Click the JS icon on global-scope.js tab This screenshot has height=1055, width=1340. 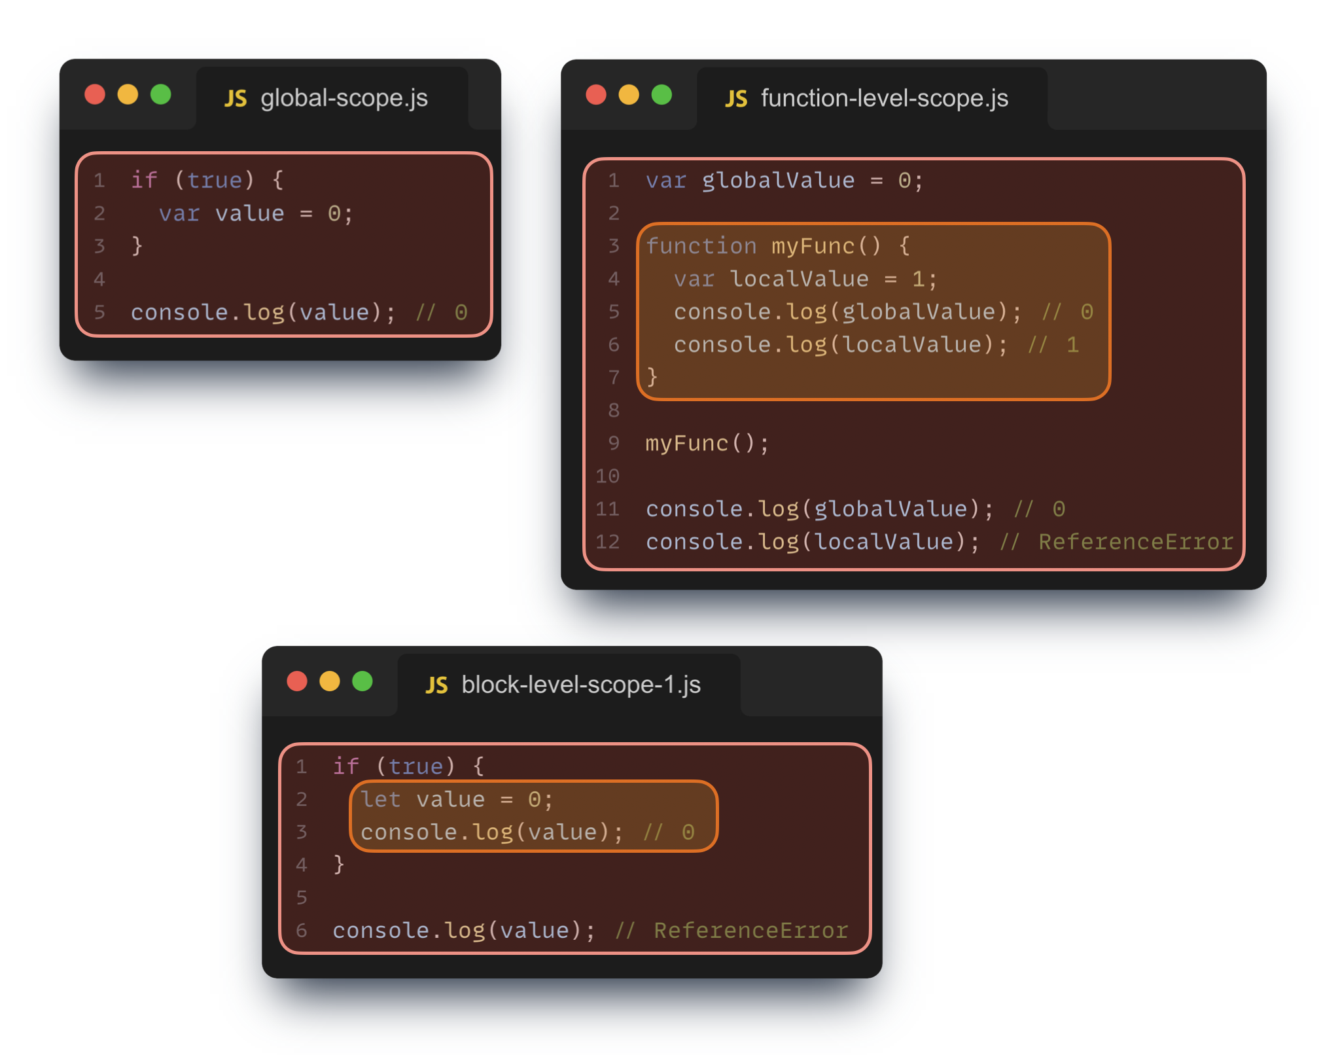coord(236,99)
